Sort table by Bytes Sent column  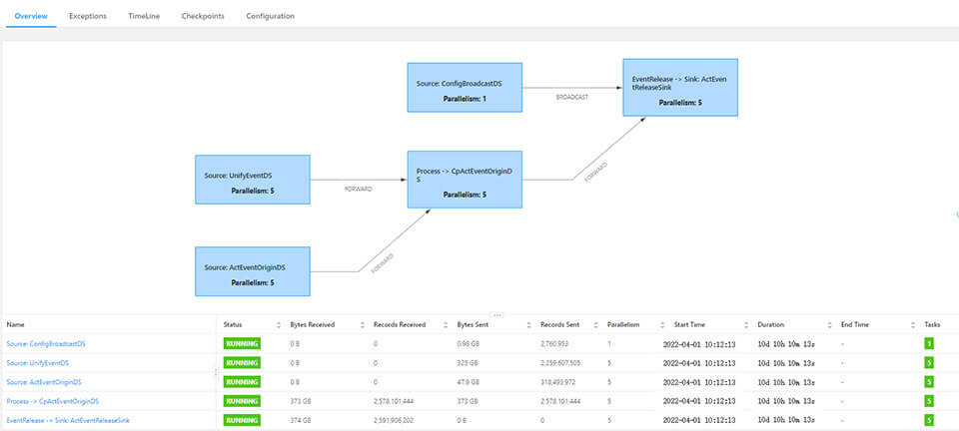pos(527,325)
